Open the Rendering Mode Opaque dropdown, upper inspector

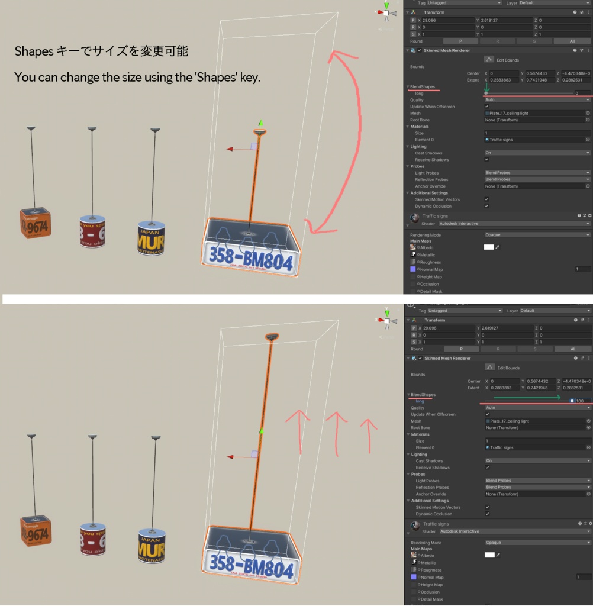[537, 234]
